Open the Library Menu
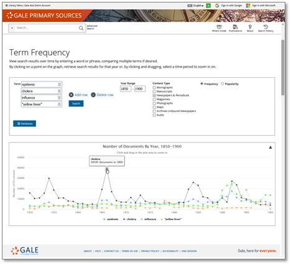 [28, 6]
